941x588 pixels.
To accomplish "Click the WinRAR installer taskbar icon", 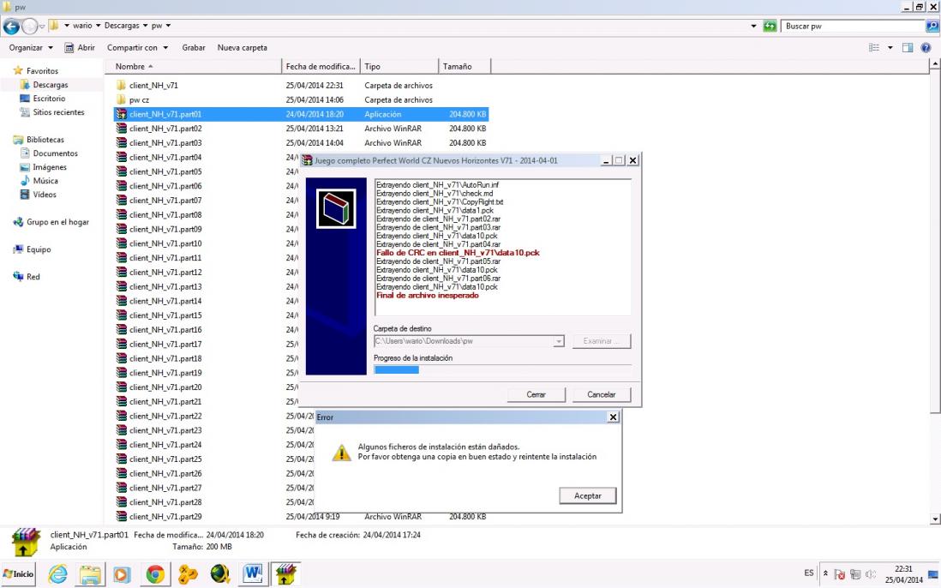I will click(x=285, y=574).
